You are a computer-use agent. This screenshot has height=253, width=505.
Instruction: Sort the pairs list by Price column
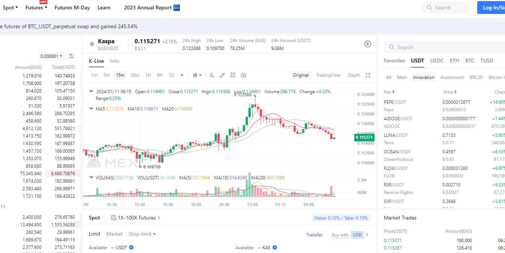pos(450,92)
